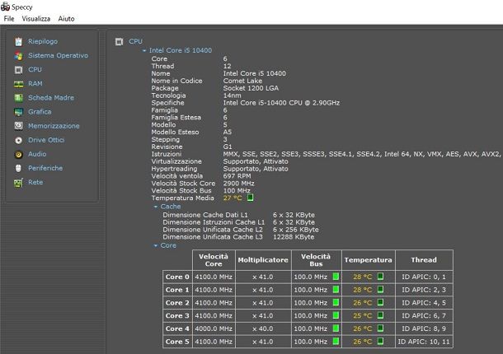This screenshot has height=354, width=503.
Task: Click the Temperatura column header
Action: (x=369, y=260)
